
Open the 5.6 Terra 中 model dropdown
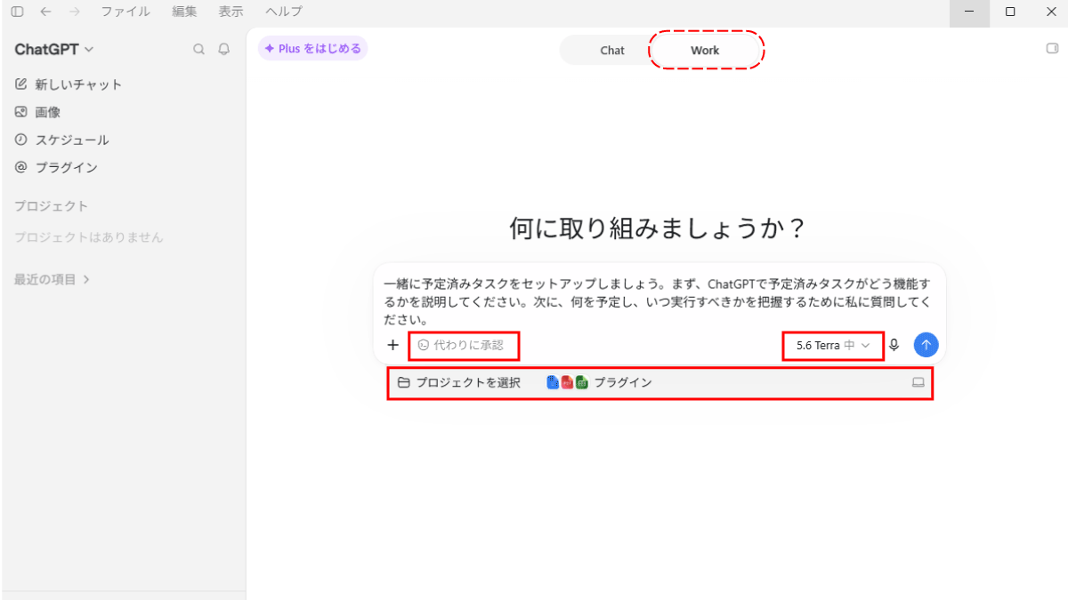[x=833, y=345]
